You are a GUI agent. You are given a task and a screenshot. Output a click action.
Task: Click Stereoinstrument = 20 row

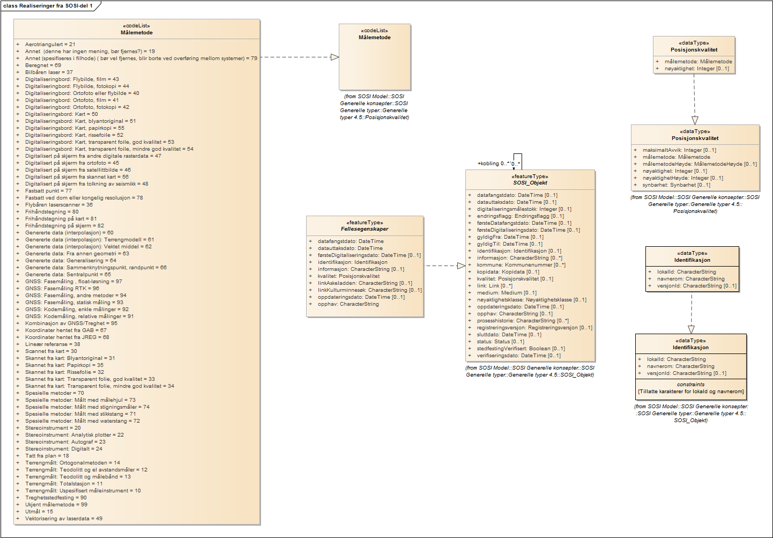(53, 428)
